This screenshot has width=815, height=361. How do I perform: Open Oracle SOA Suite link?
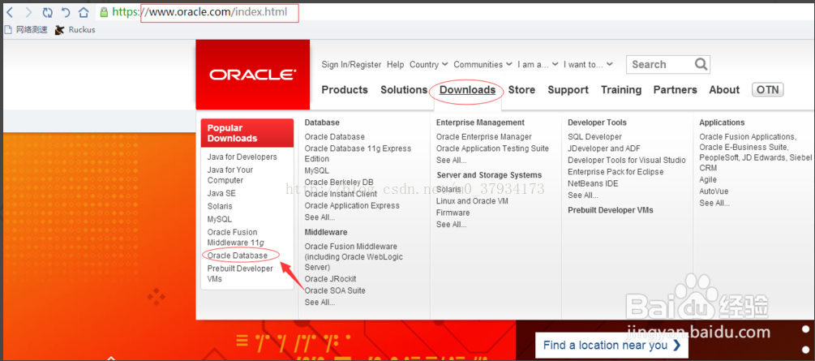point(335,290)
